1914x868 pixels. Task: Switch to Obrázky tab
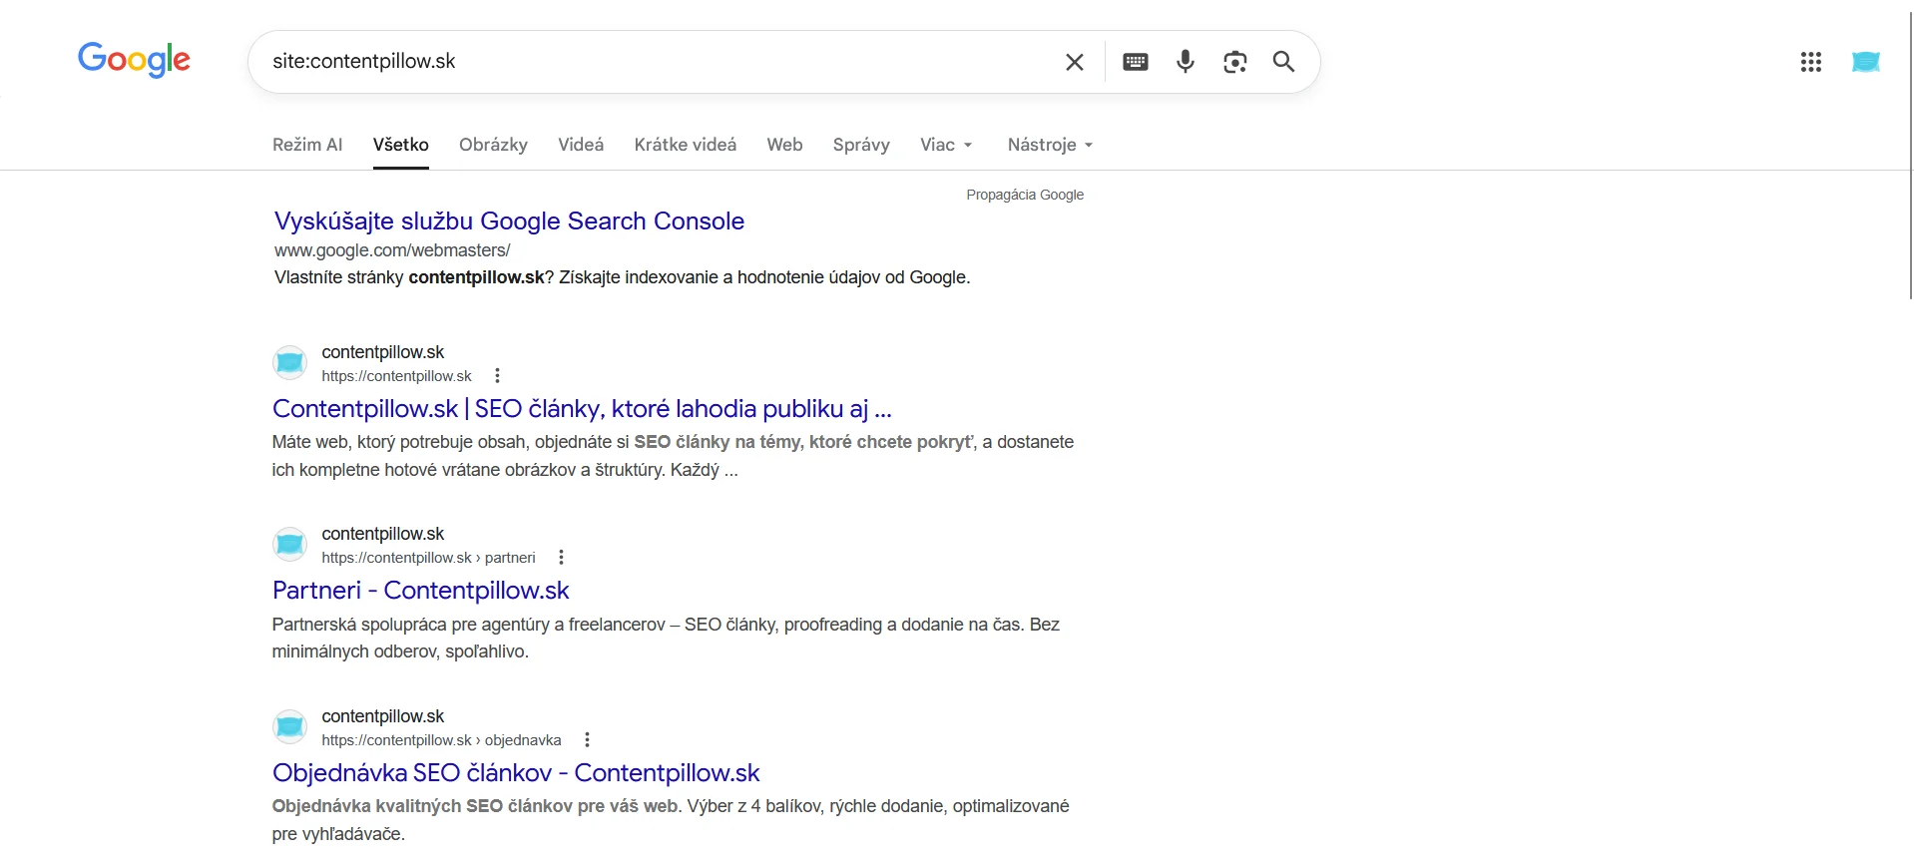(493, 145)
